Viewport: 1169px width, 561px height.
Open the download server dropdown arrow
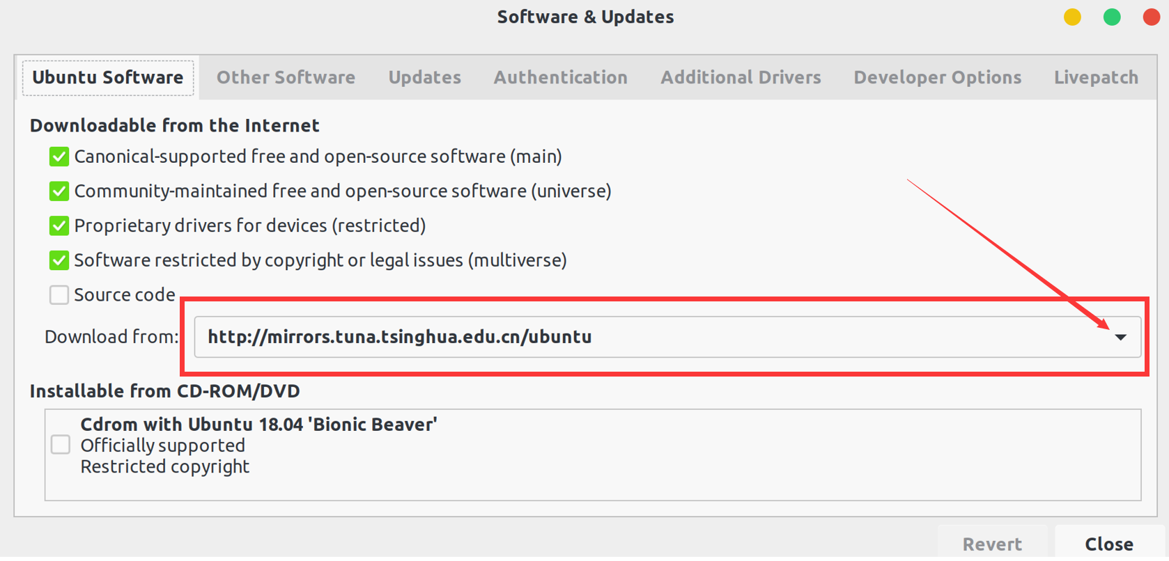1120,337
